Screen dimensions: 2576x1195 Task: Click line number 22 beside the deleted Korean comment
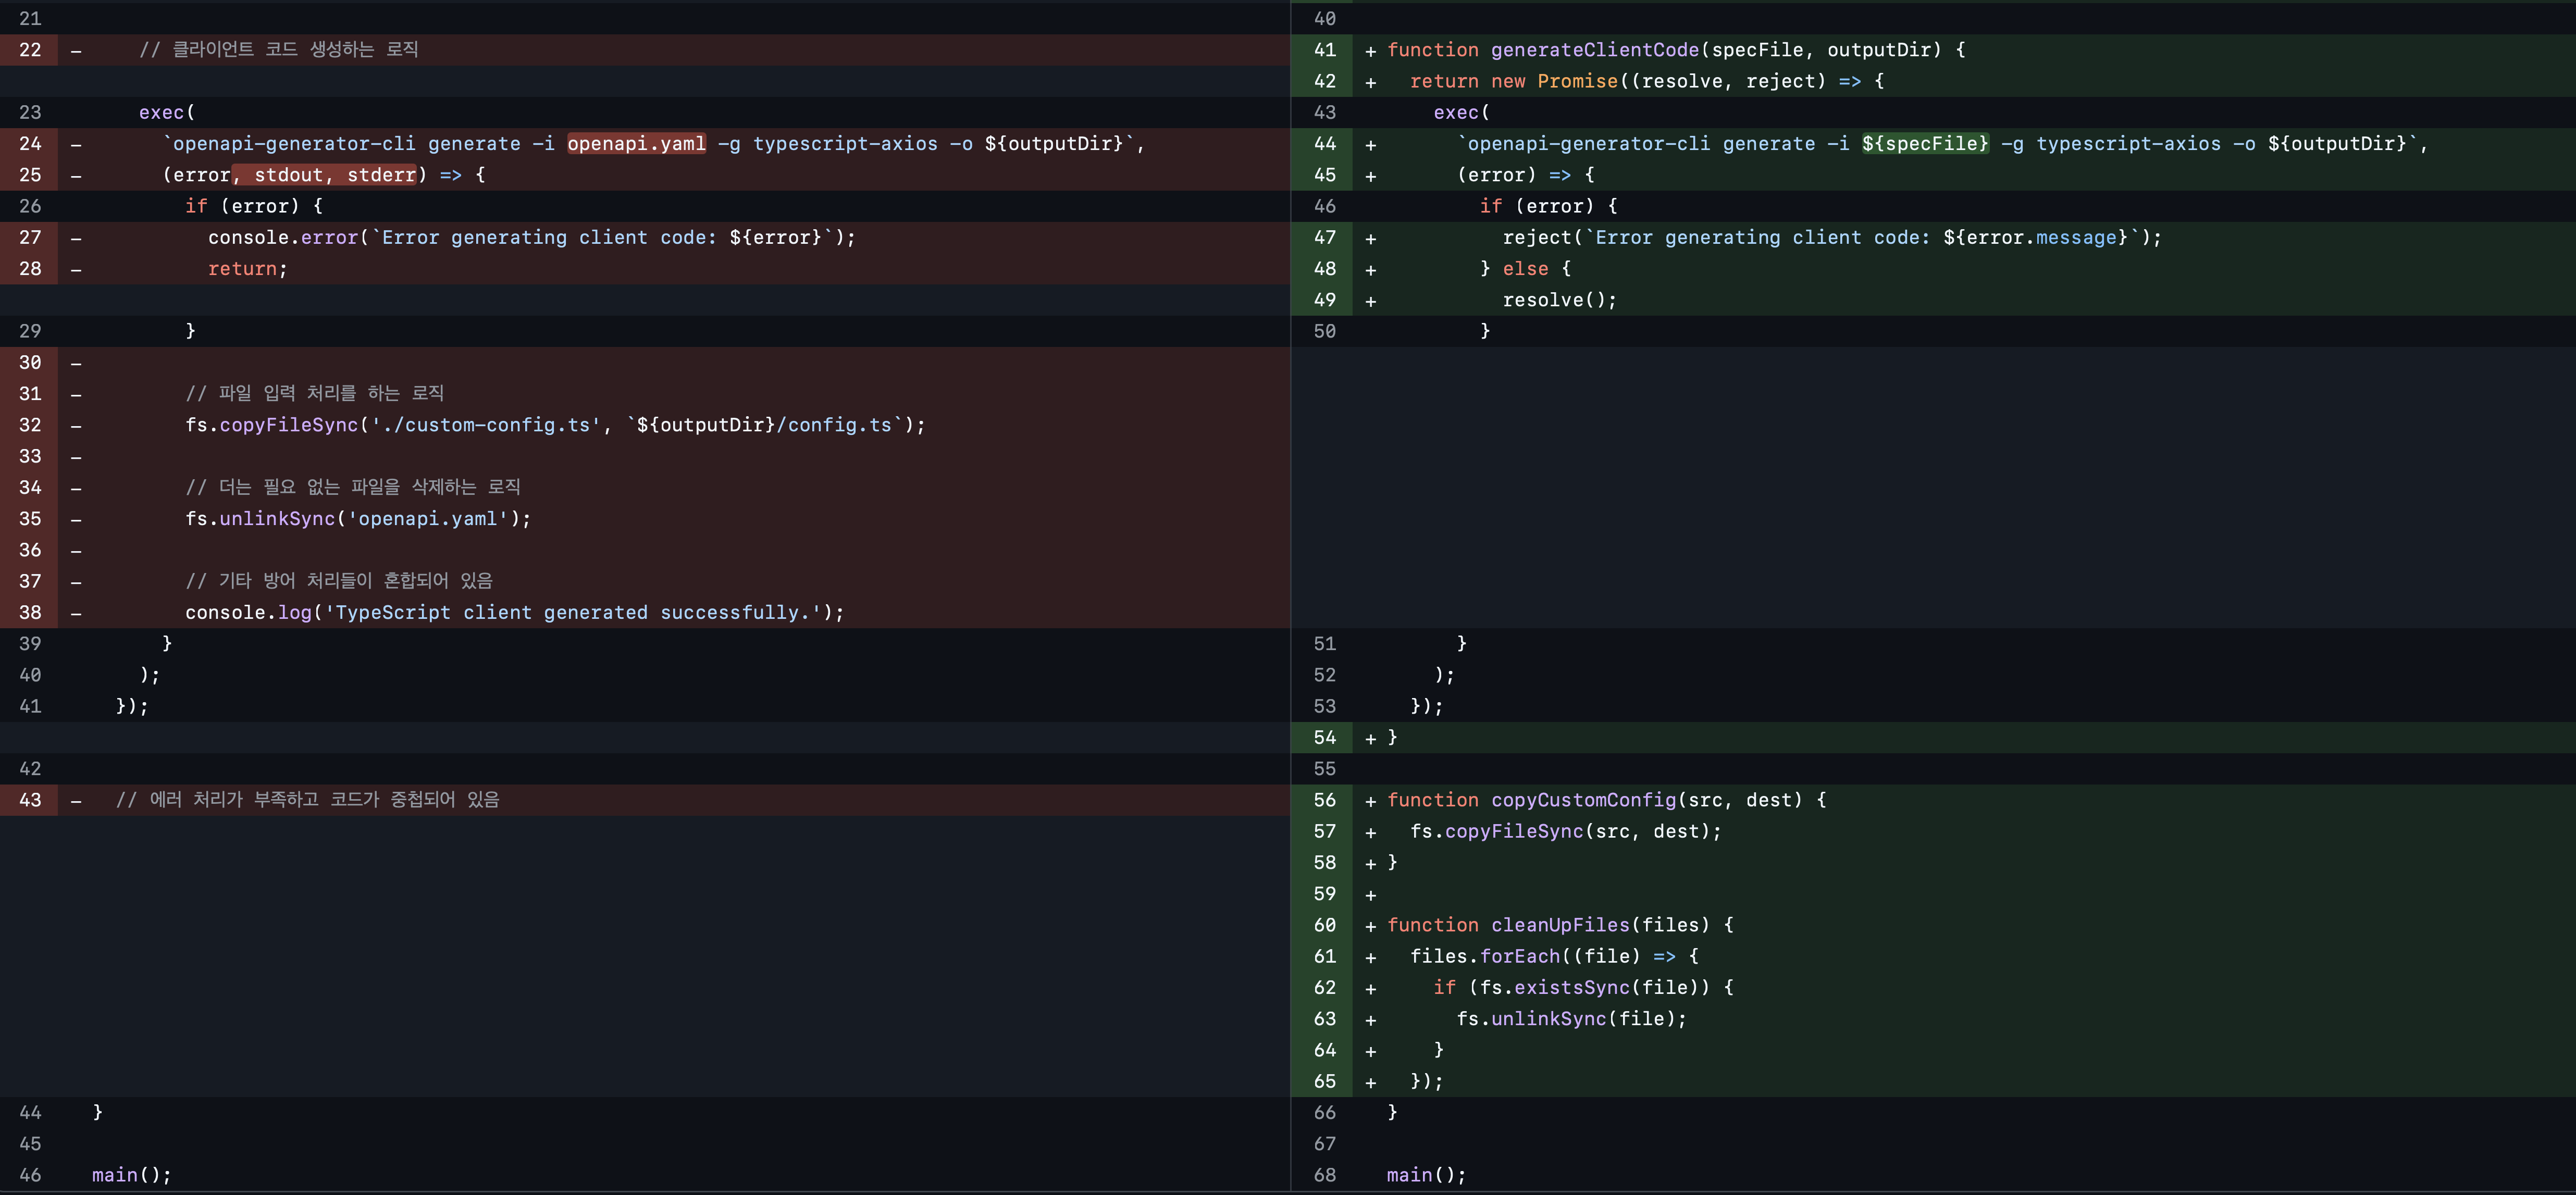point(30,50)
